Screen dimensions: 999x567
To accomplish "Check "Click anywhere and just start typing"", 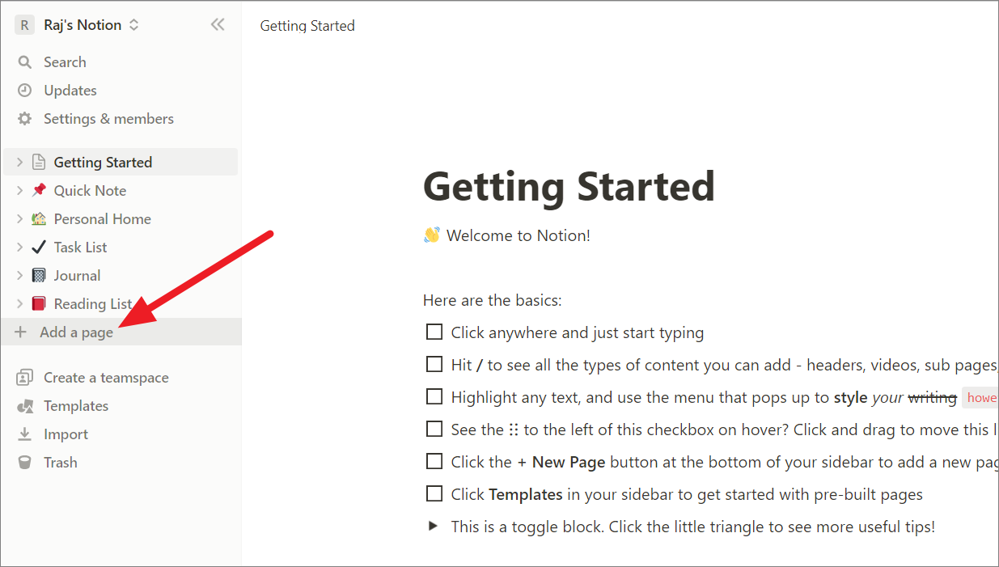I will 434,332.
